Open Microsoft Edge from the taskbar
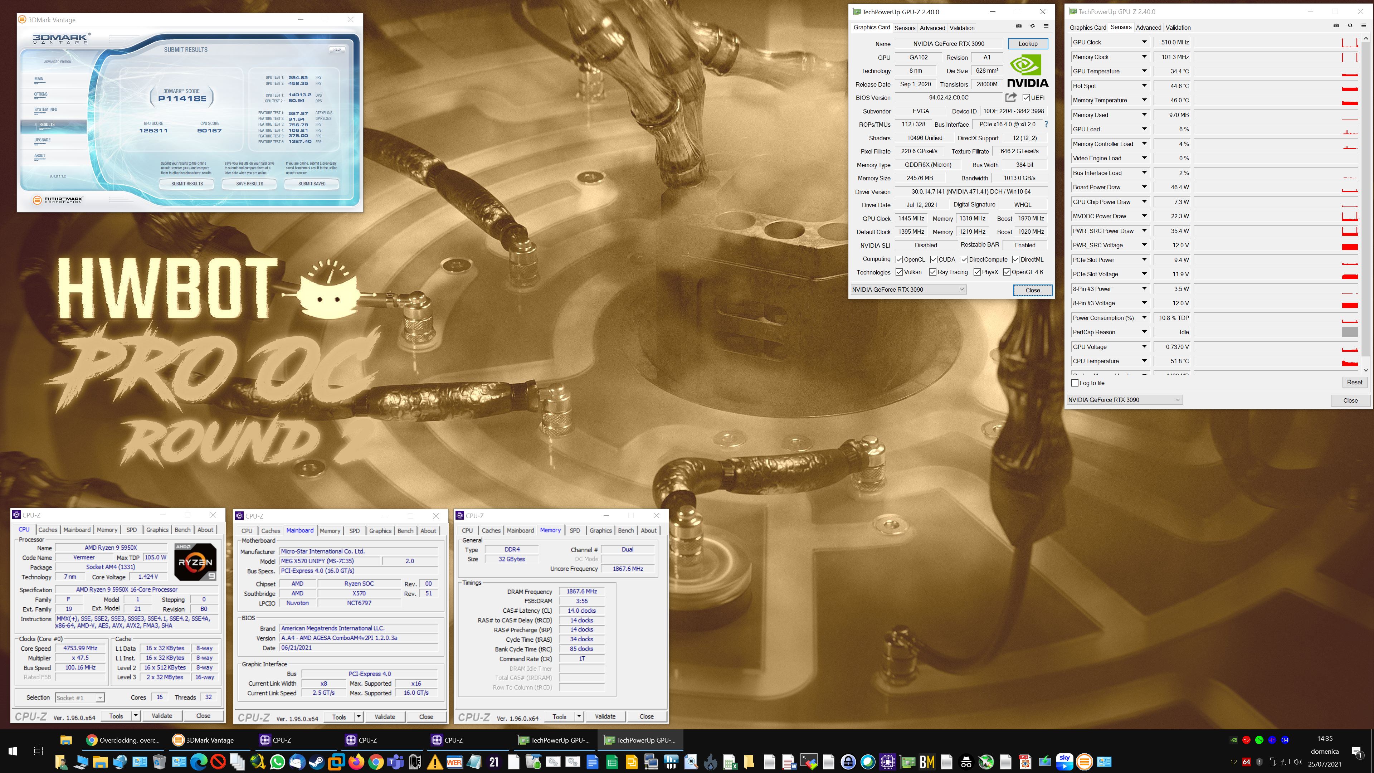This screenshot has height=773, width=1374. click(x=199, y=762)
